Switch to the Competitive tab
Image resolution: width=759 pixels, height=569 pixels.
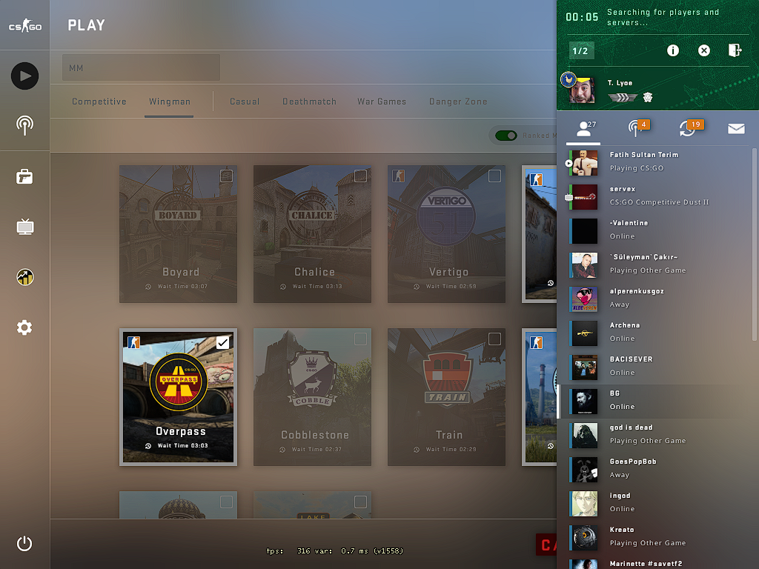99,102
